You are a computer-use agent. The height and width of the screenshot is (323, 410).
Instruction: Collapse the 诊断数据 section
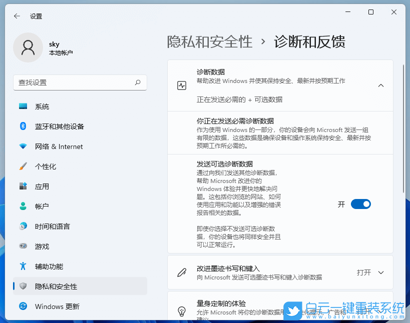380,85
